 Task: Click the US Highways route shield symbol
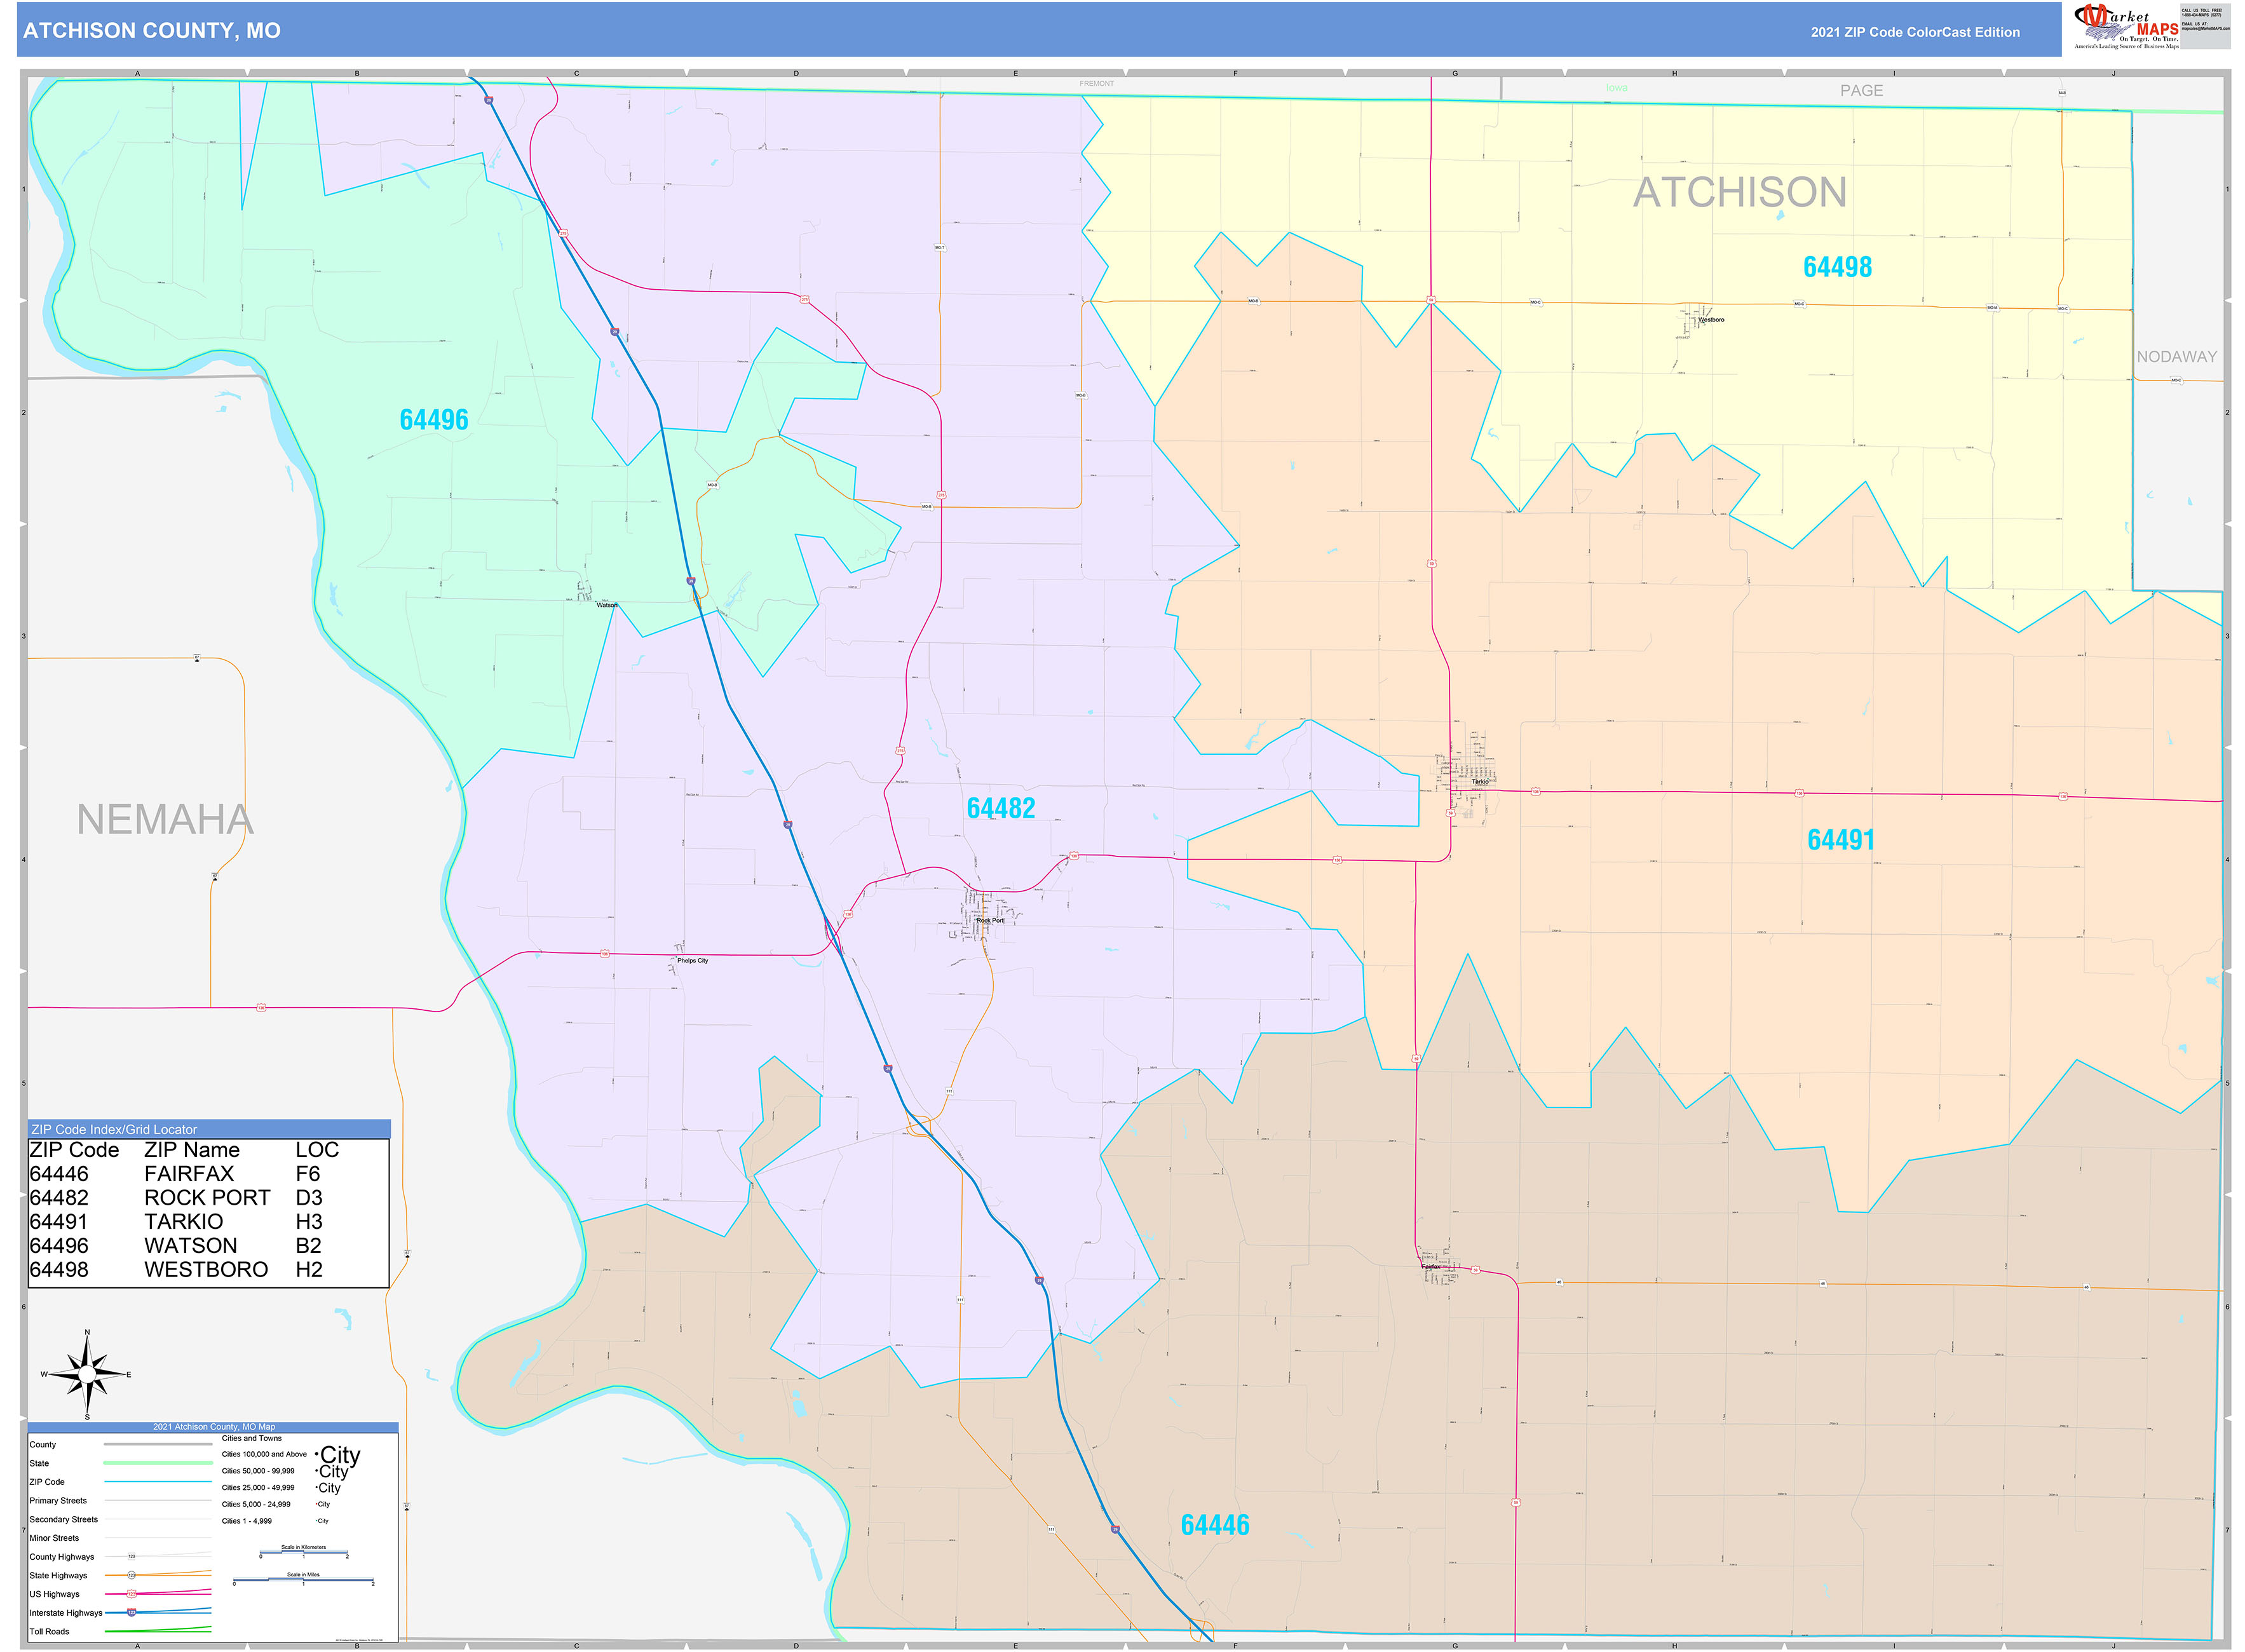pyautogui.click(x=131, y=1594)
